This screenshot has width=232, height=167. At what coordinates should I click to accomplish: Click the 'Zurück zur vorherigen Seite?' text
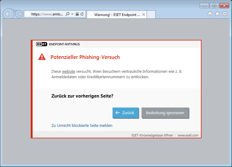82,96
